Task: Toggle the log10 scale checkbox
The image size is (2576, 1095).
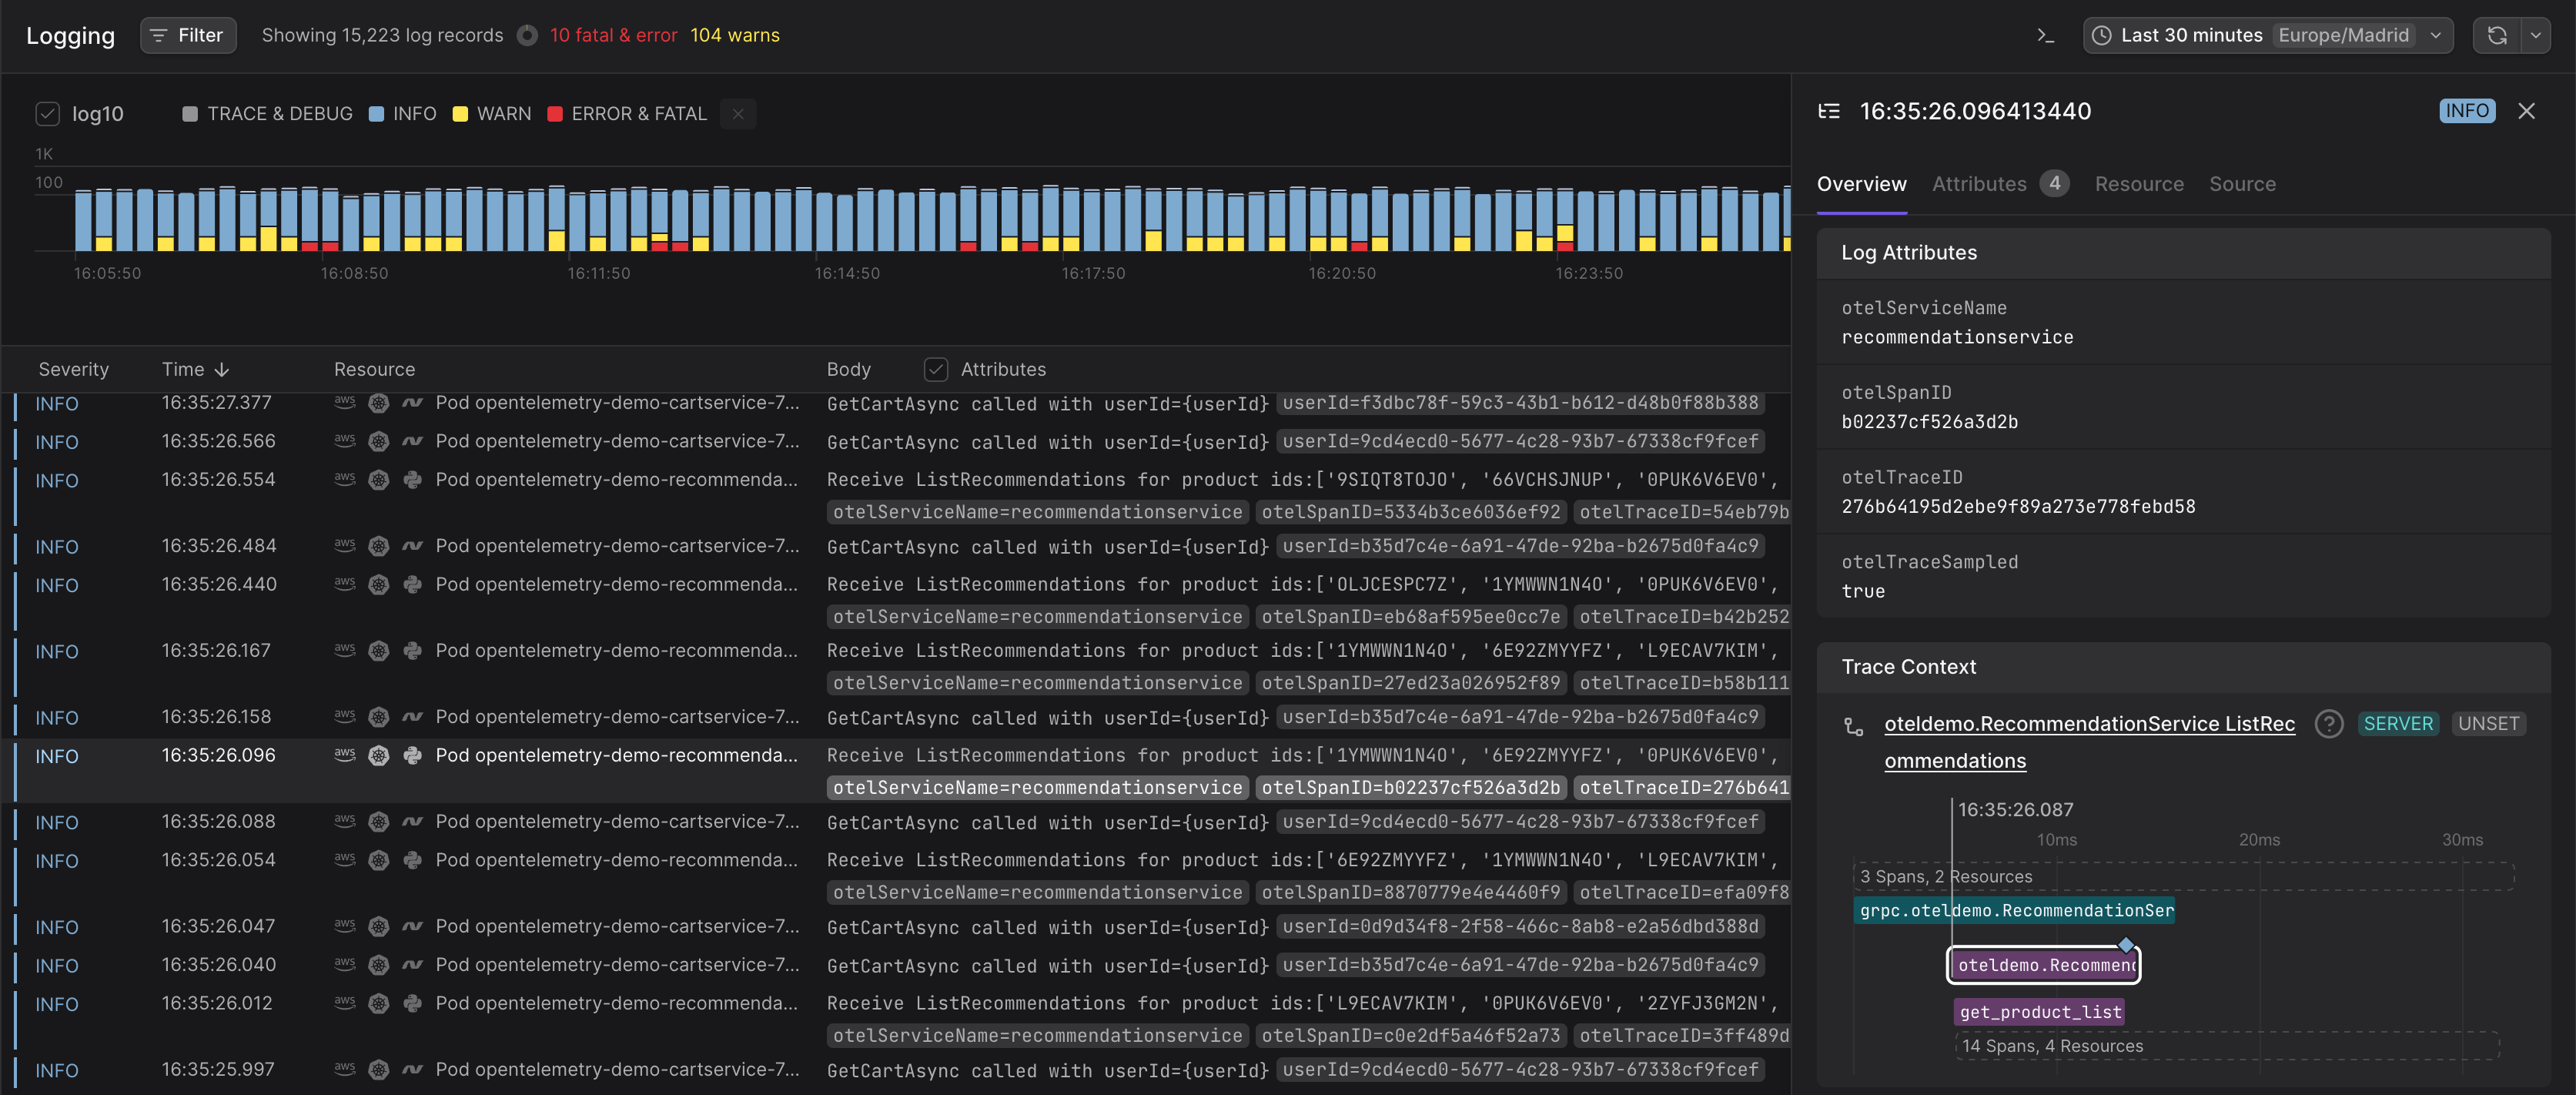Action: coord(48,114)
